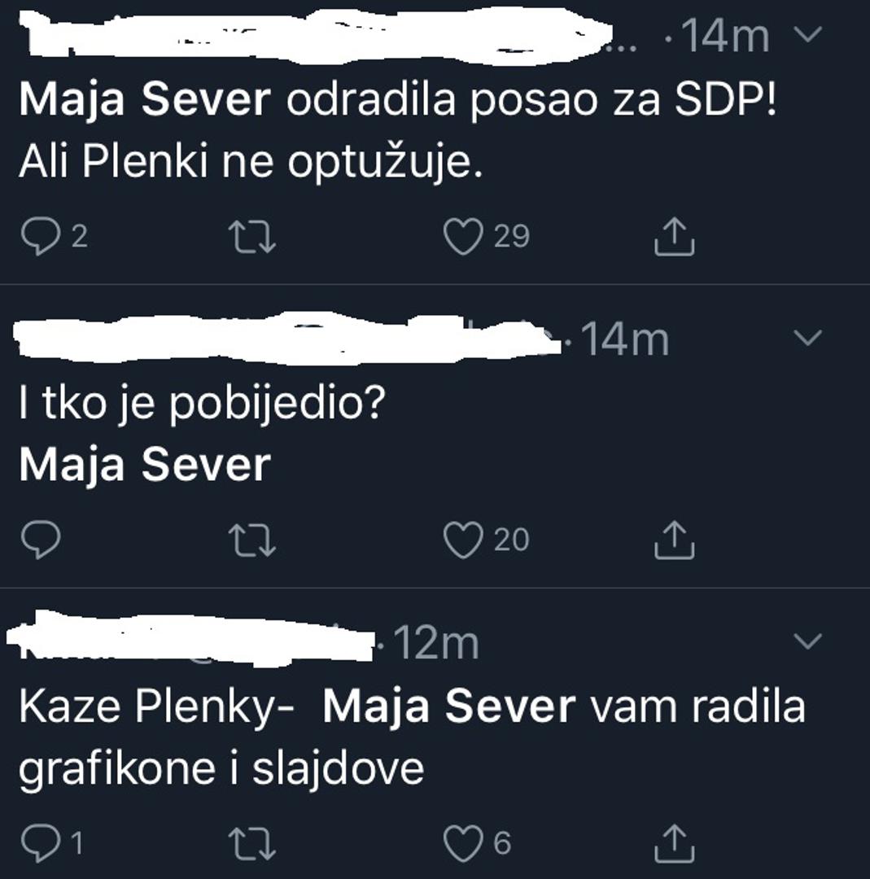Reply to the 'odradila posao za SDP' tweet
Screen dimensions: 870x879
(38, 236)
